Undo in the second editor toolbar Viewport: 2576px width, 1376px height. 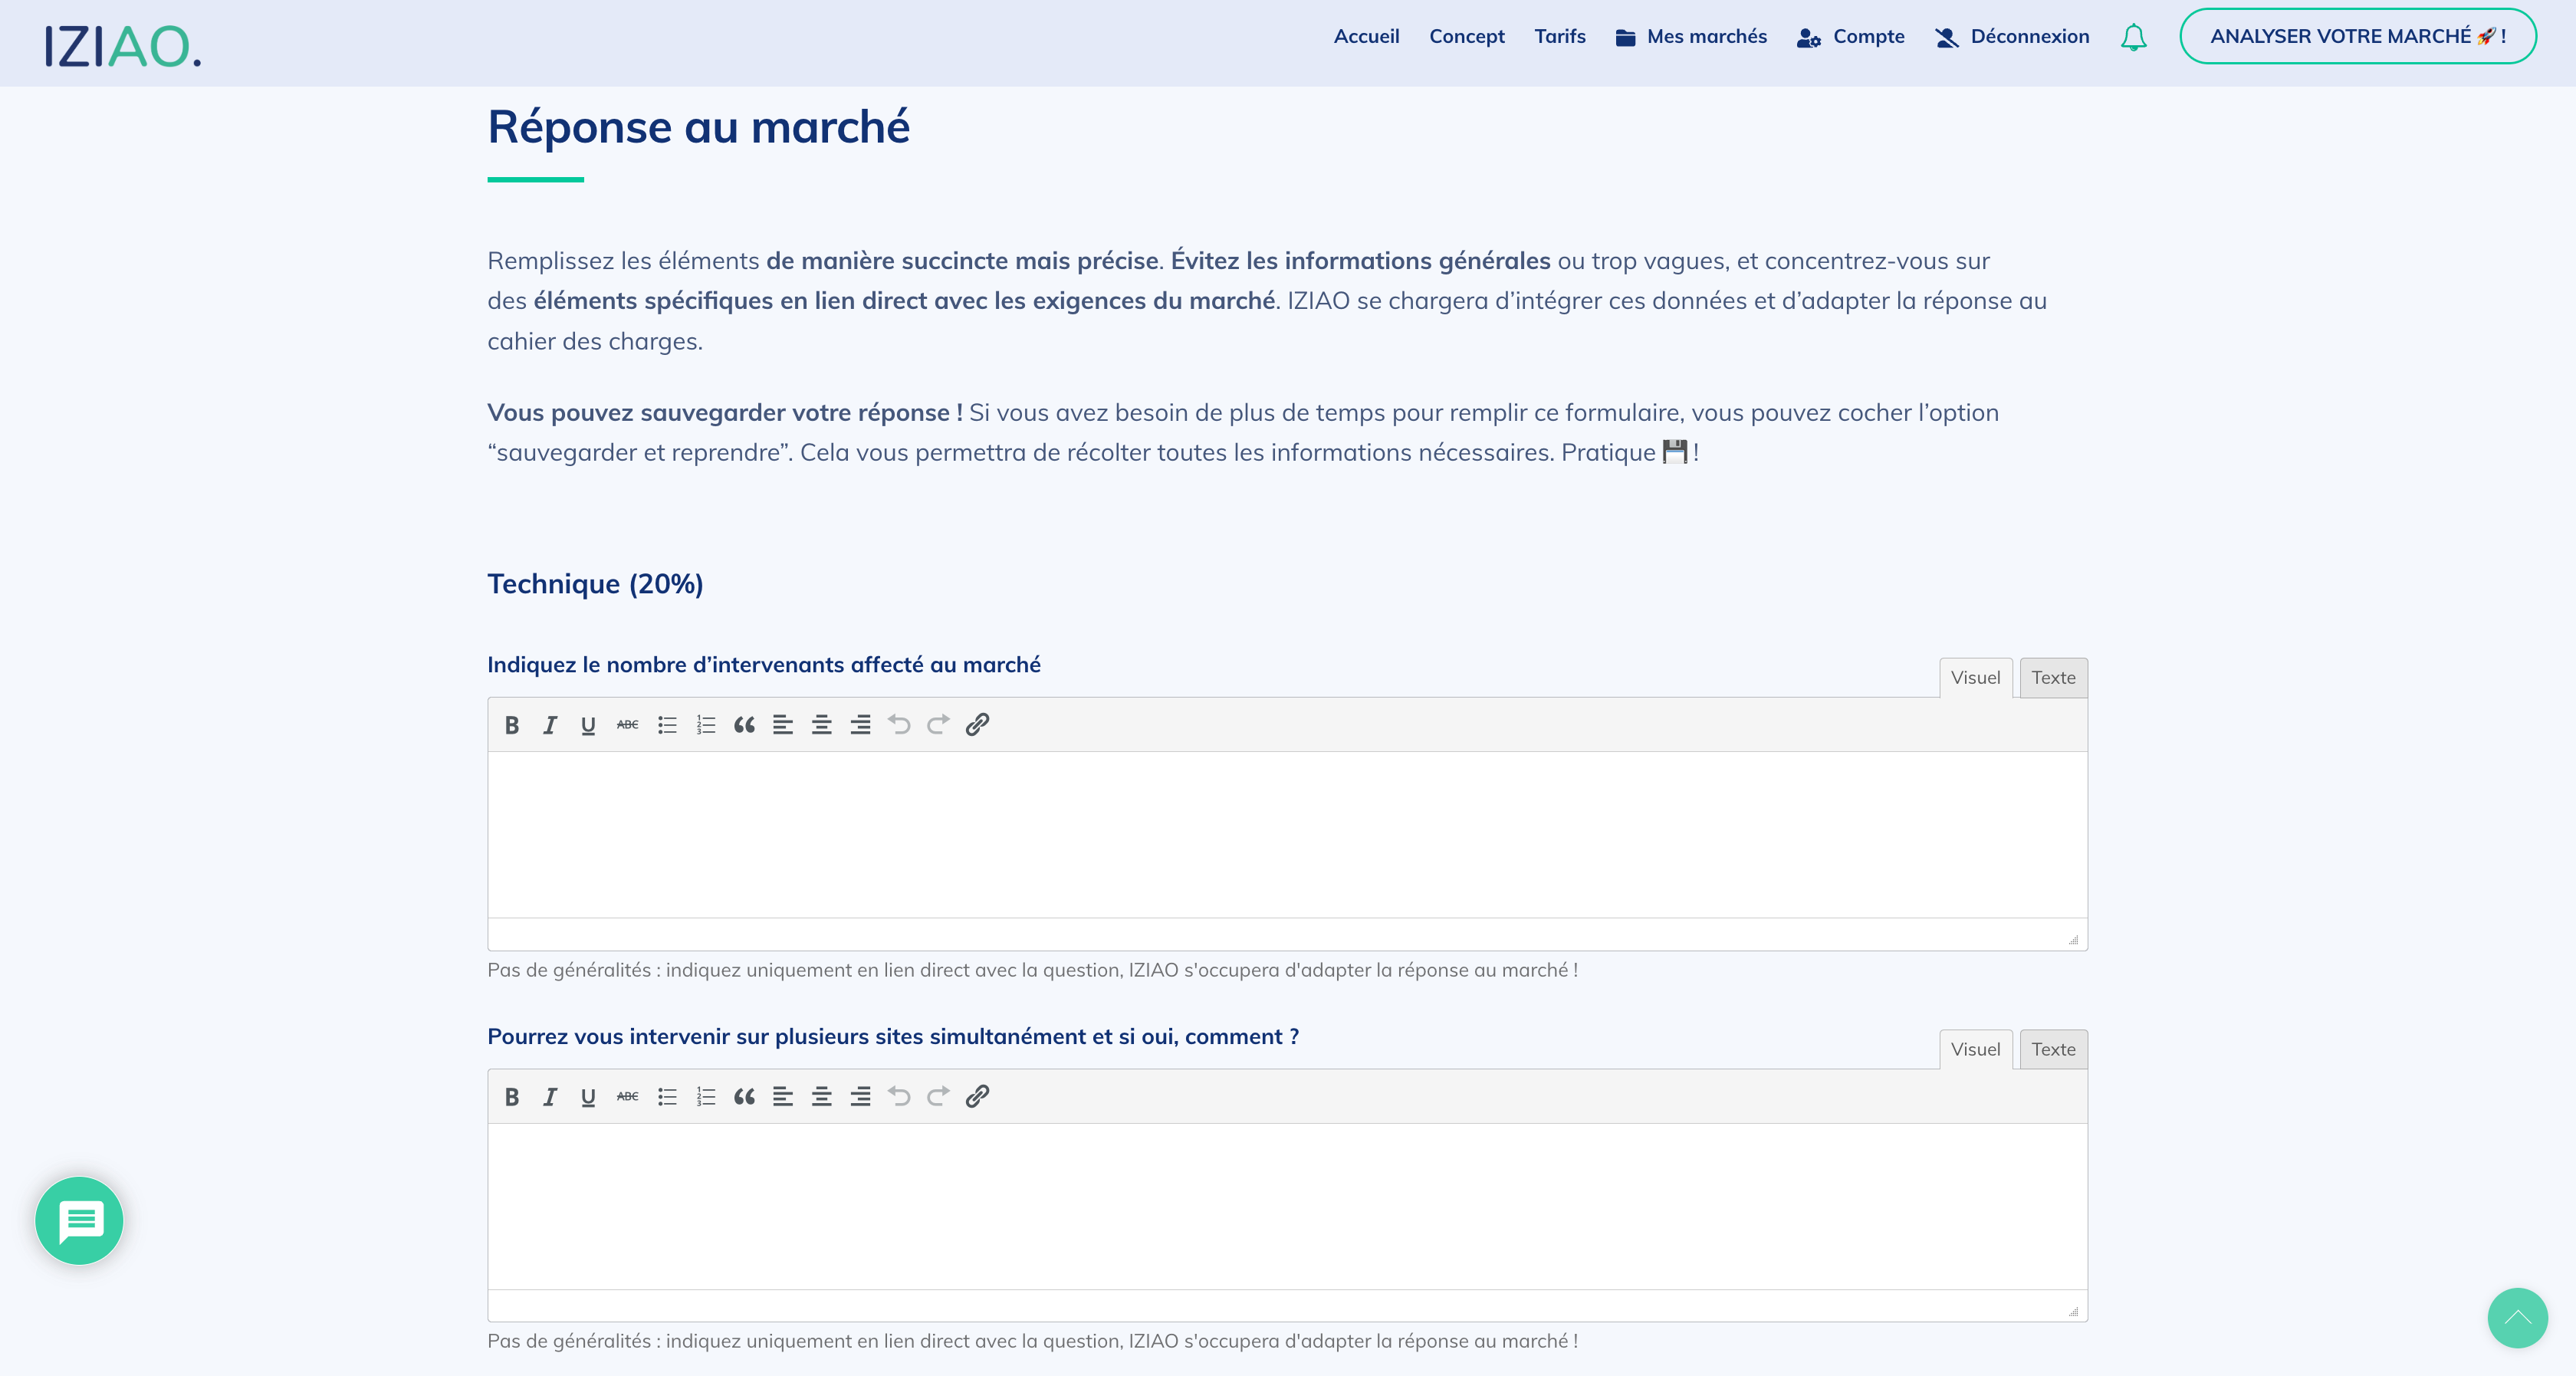tap(899, 1097)
